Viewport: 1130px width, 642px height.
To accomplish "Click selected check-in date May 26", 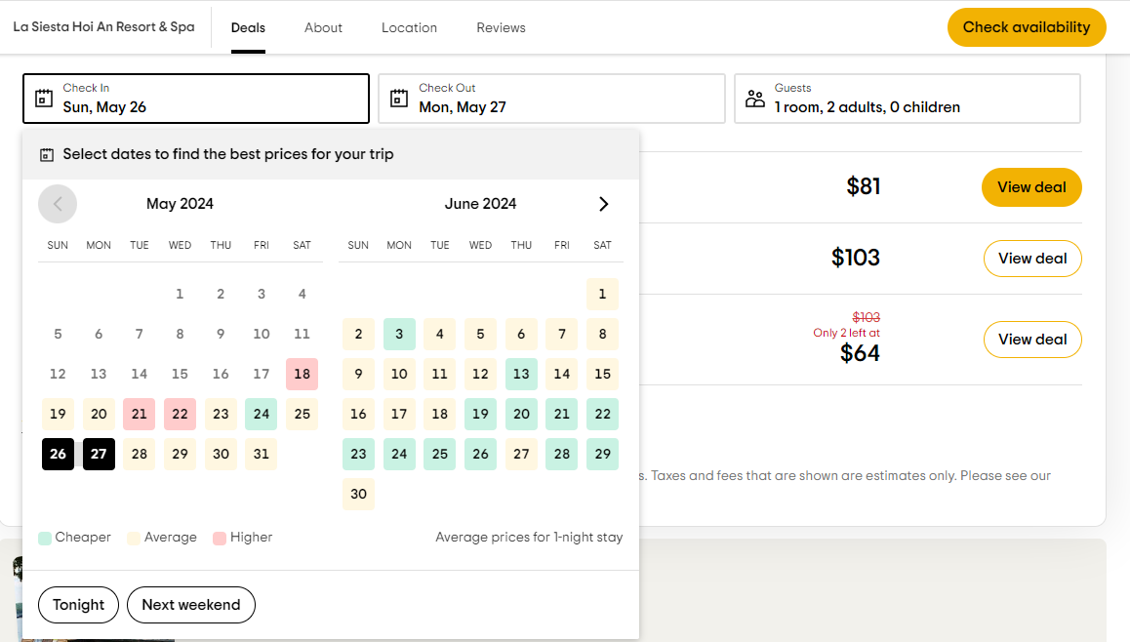I will (58, 454).
